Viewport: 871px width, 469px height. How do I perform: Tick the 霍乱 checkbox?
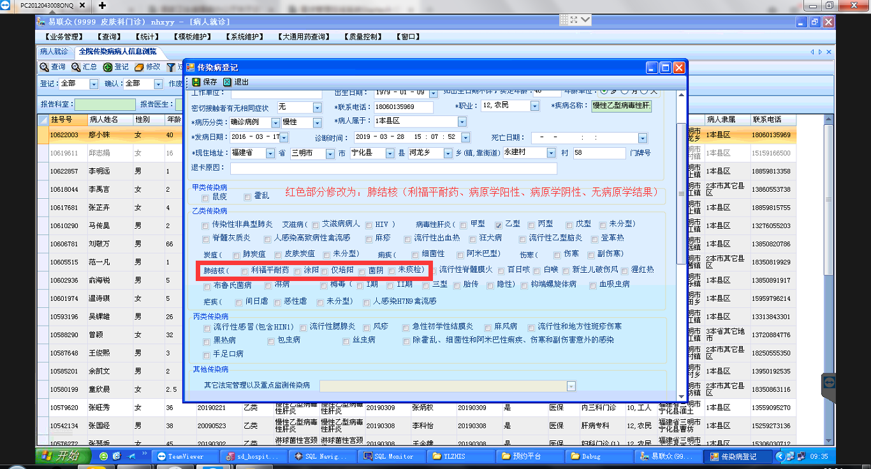tap(247, 198)
